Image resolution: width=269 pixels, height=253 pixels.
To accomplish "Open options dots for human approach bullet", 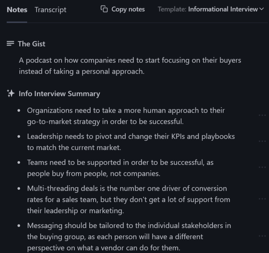I will point(262,115).
